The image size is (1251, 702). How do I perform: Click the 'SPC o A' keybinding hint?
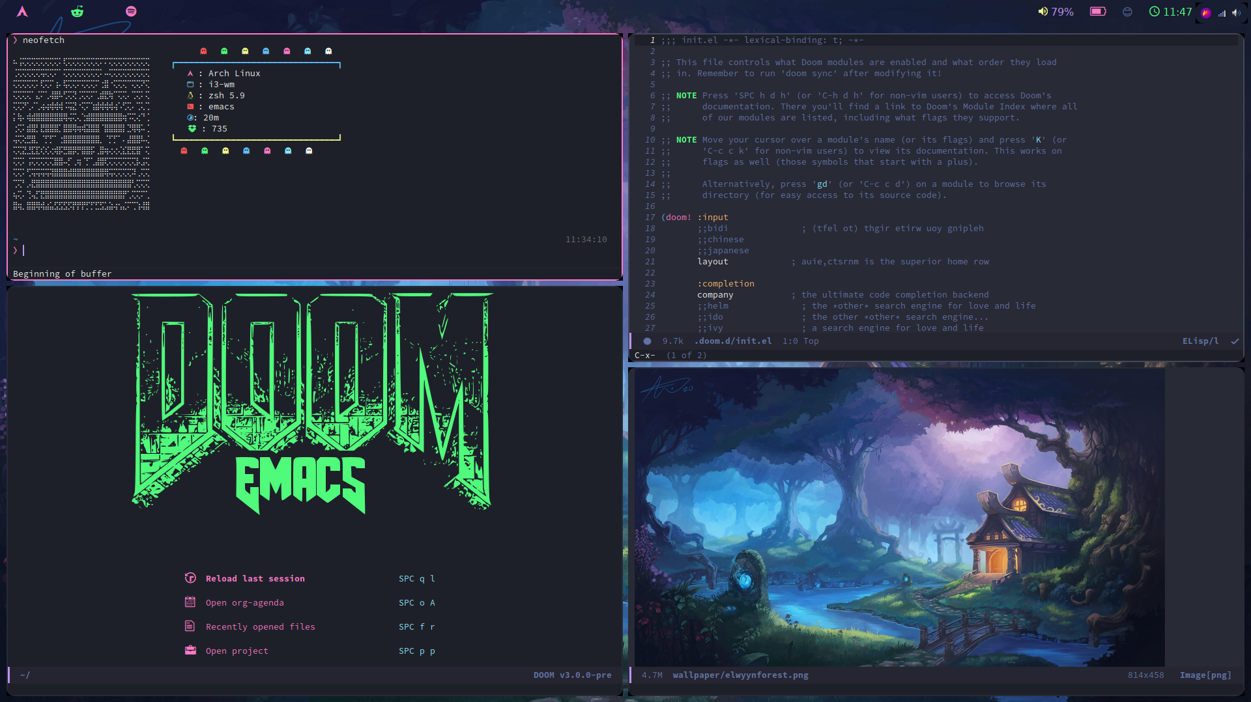(x=417, y=603)
